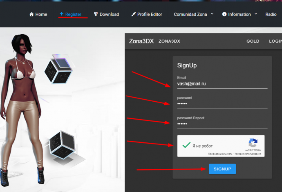Image resolution: width=282 pixels, height=192 pixels.
Task: Focus the Email input field
Action: (x=222, y=83)
